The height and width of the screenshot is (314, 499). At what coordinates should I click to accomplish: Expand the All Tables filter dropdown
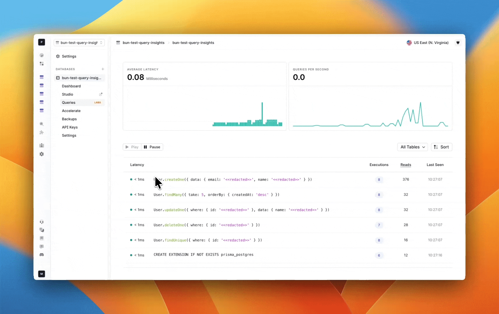pos(412,147)
